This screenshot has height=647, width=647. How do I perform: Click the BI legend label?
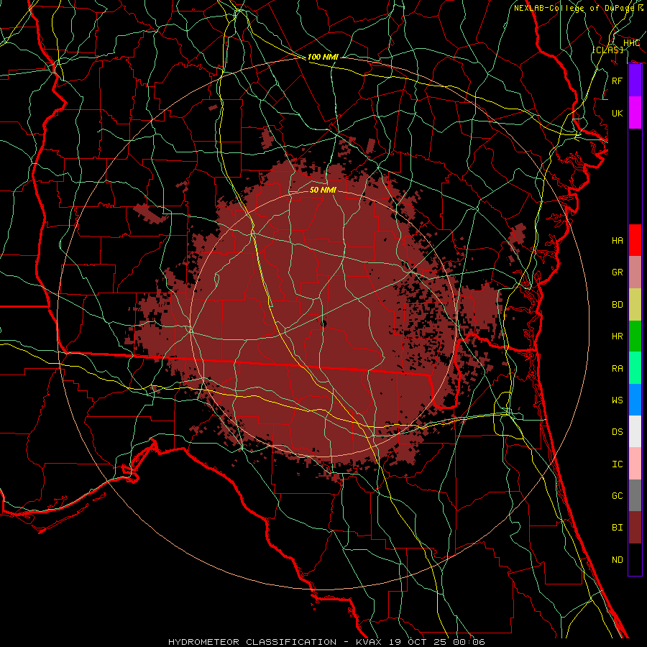(618, 528)
